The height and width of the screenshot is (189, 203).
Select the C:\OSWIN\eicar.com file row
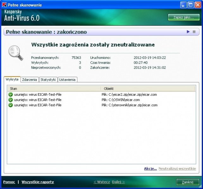(x=129, y=100)
